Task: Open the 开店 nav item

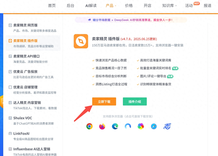Action: 147,5
